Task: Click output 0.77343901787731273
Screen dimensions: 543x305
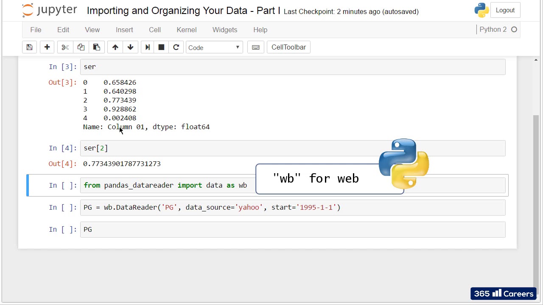Action: (x=122, y=164)
